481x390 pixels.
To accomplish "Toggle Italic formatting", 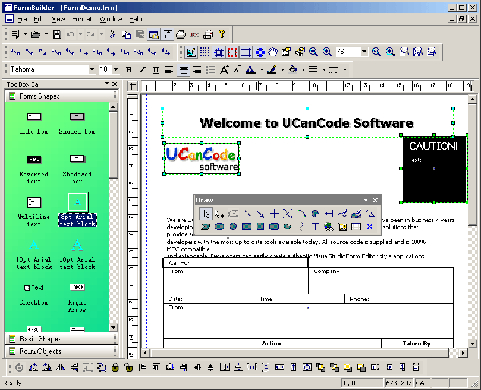I will coord(142,70).
